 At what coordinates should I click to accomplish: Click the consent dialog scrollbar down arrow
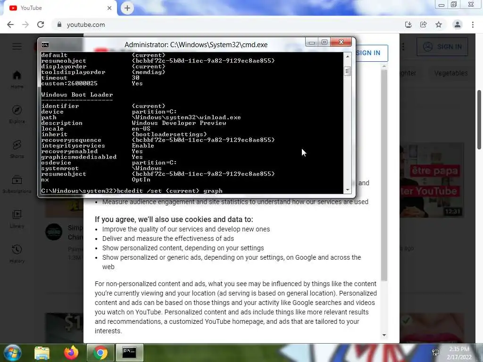coord(384,335)
